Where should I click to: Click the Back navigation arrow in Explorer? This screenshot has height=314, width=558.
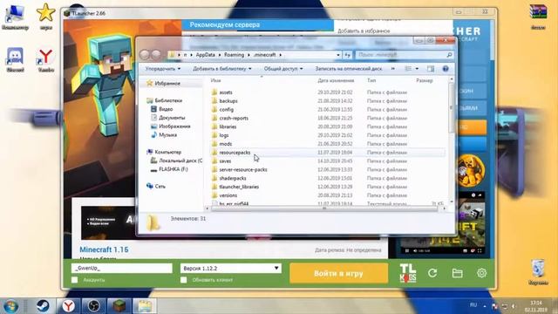[145, 55]
